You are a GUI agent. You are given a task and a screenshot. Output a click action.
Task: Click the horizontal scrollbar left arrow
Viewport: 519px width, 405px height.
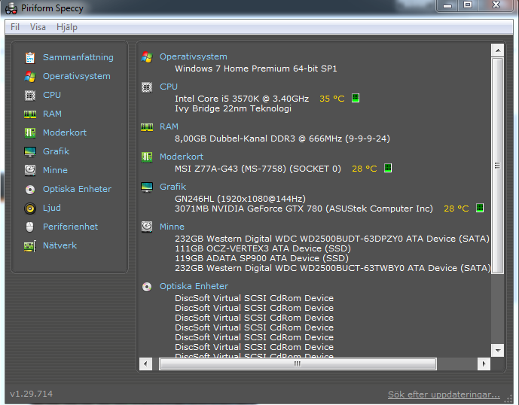point(145,364)
